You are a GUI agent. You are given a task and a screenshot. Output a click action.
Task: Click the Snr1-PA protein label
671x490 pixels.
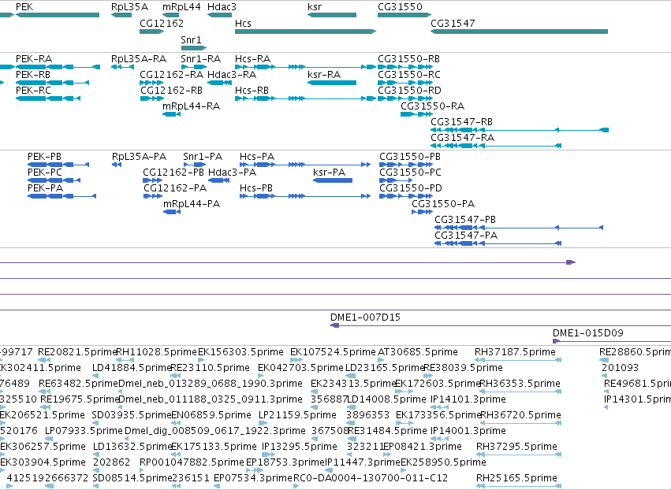coord(203,157)
